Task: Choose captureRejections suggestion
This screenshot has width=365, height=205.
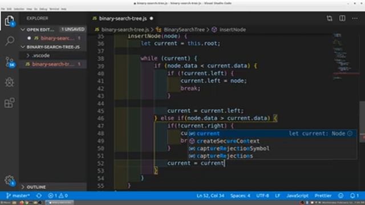Action: click(x=273, y=156)
